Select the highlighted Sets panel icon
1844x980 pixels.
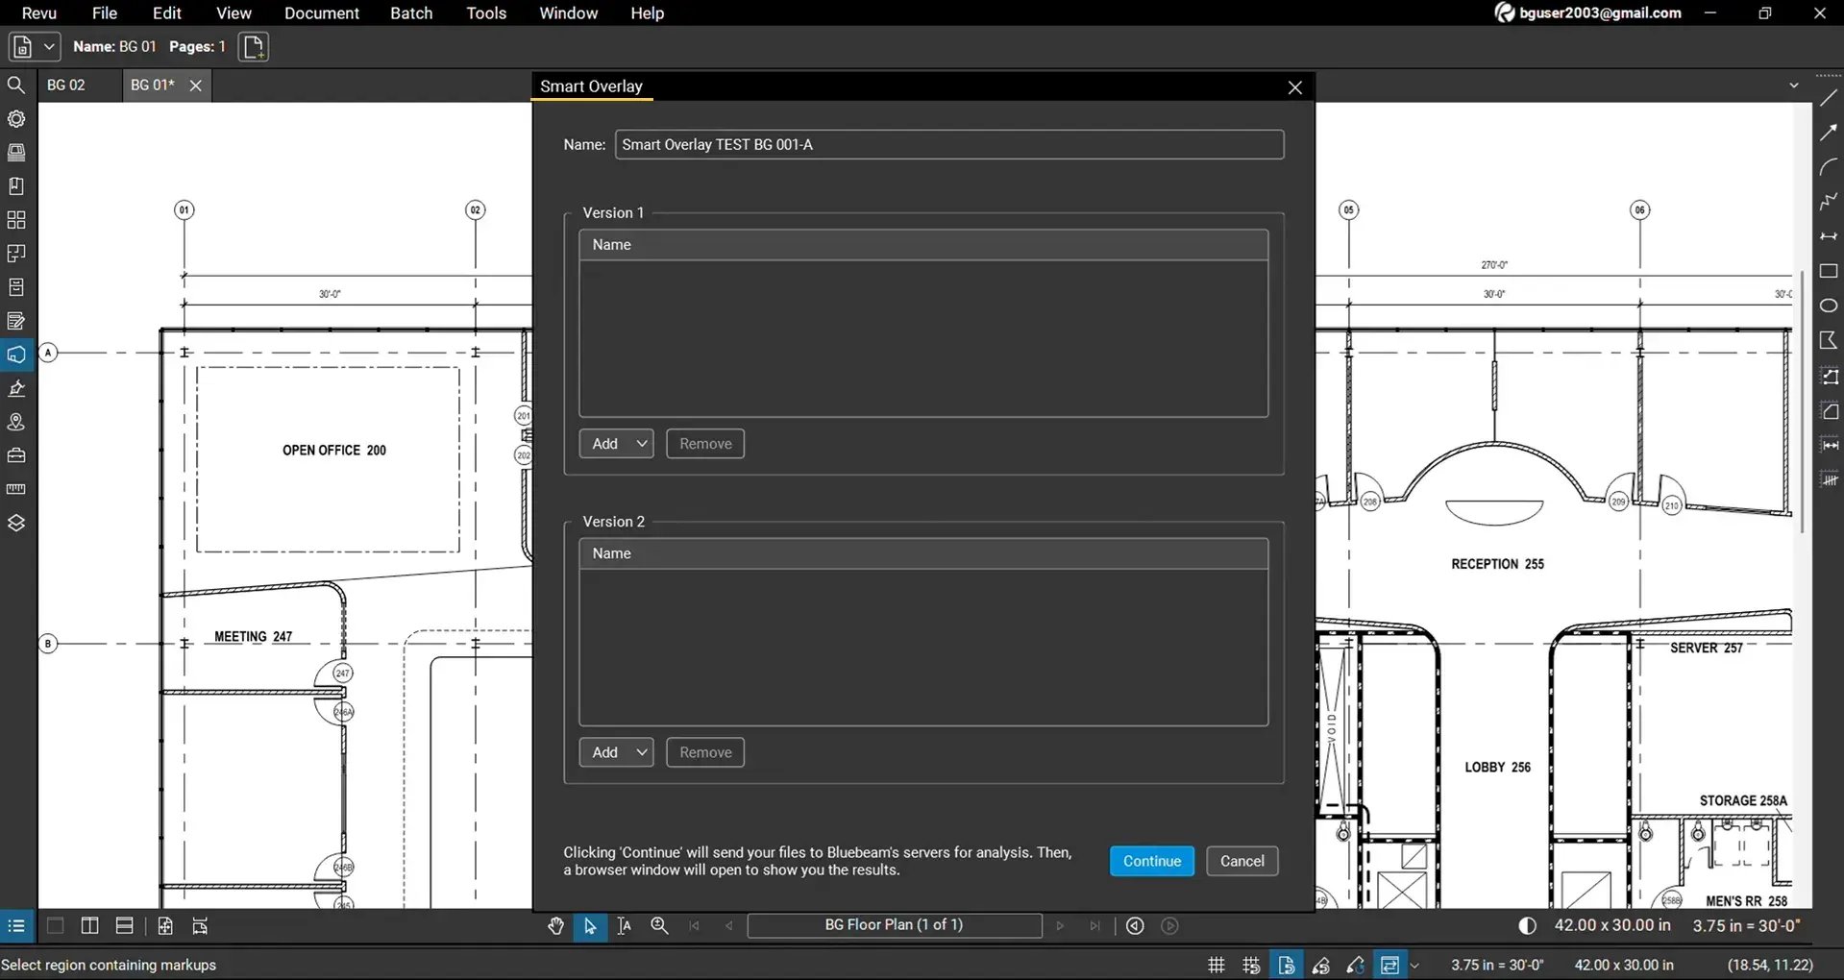pyautogui.click(x=16, y=355)
